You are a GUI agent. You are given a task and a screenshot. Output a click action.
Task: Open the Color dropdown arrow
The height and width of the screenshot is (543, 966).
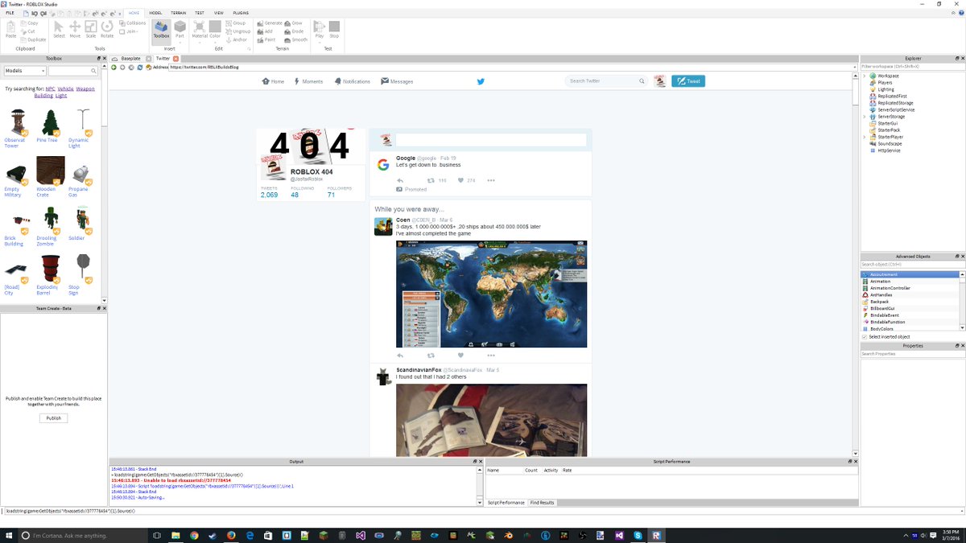[x=215, y=42]
